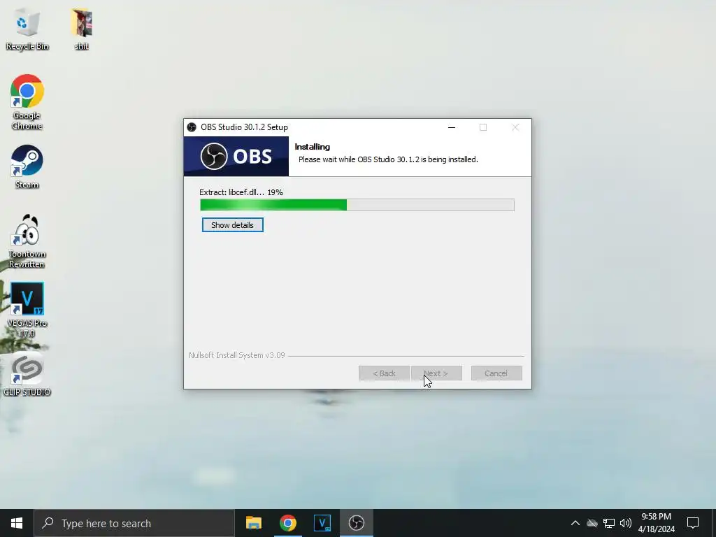Click the green installation progress bar
The image size is (716, 537).
357,205
